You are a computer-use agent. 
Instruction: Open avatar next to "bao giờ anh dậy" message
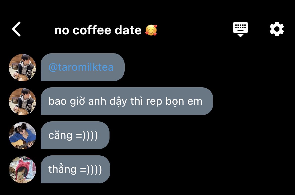22,102
